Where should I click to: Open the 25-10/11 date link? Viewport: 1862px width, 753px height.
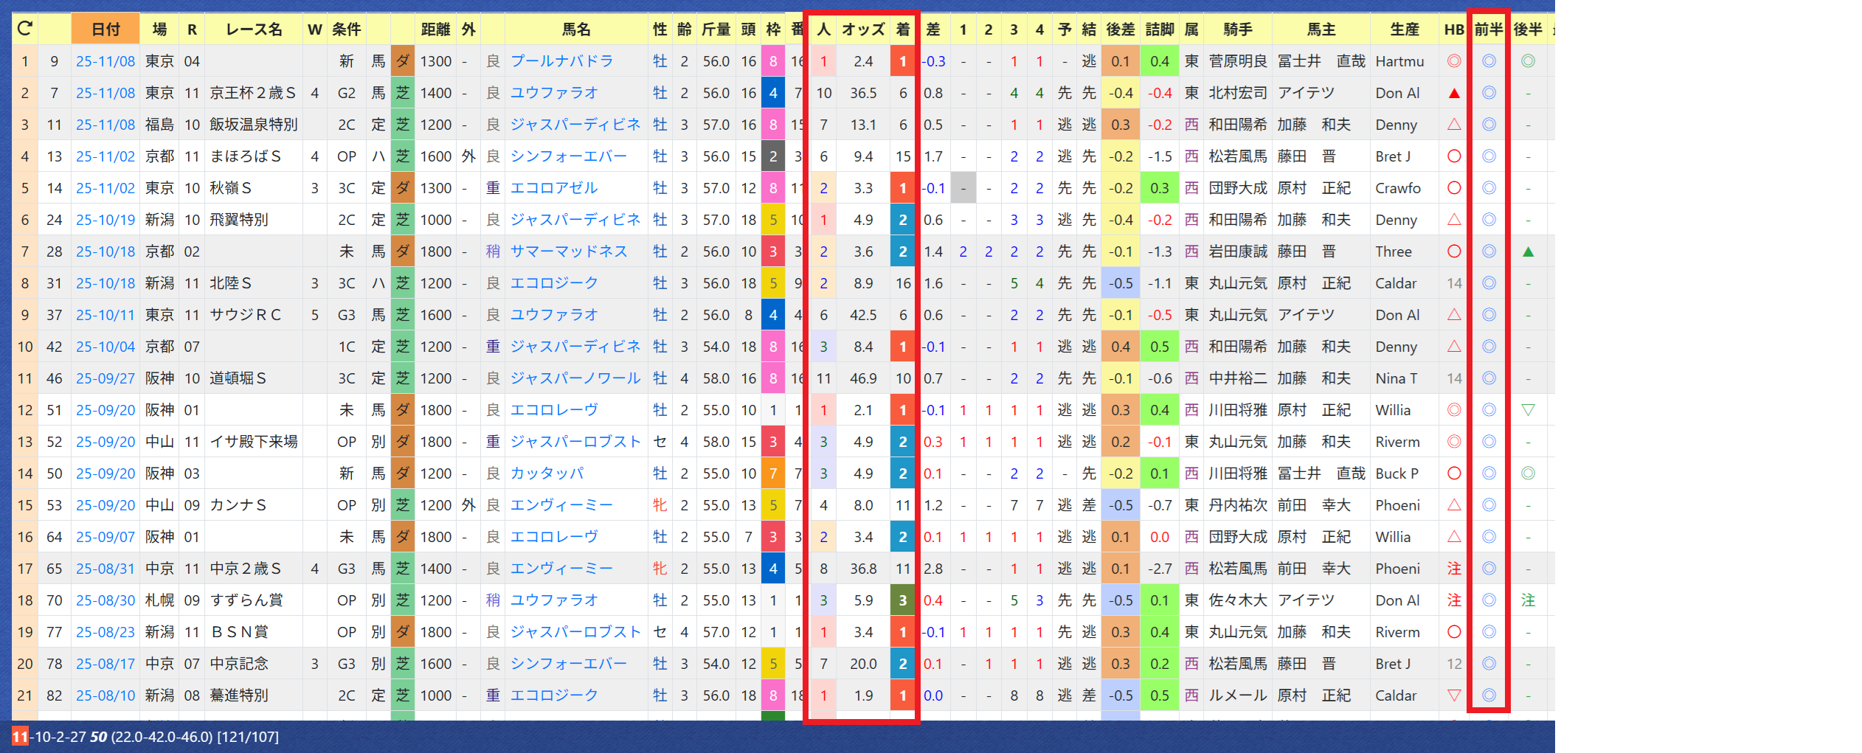click(105, 315)
